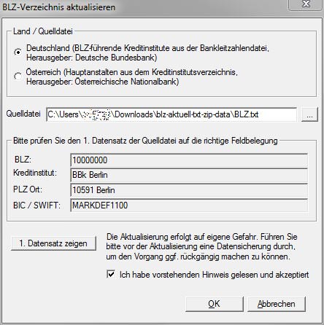Click the PLZ Ort field showing 10591 Berlin

189,190
